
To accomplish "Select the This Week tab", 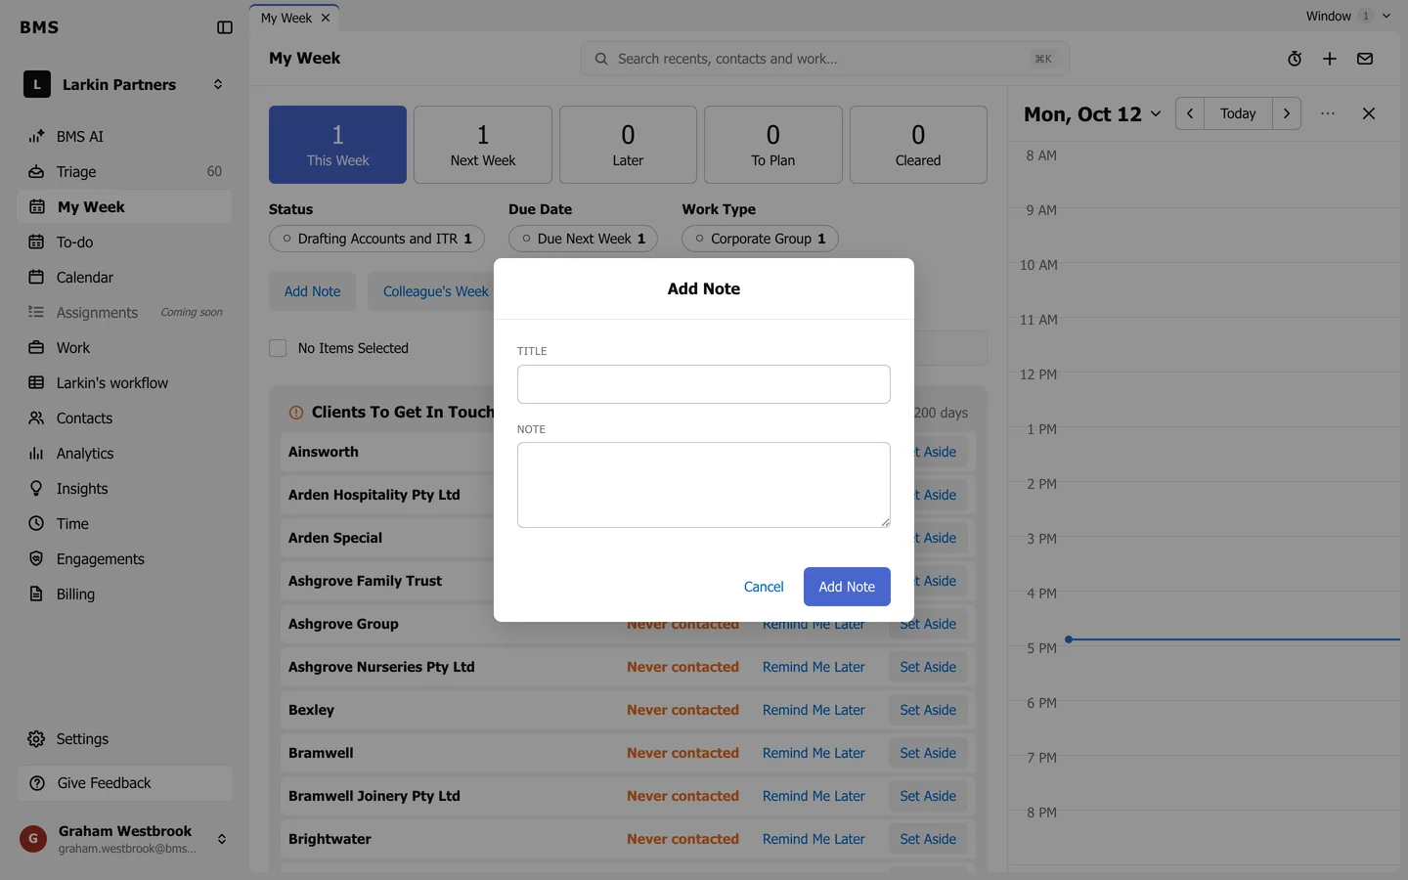I will point(338,145).
